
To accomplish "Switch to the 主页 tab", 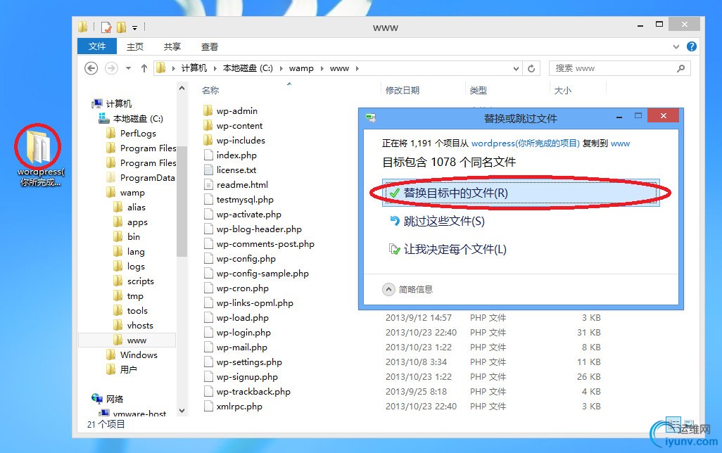I will [135, 46].
